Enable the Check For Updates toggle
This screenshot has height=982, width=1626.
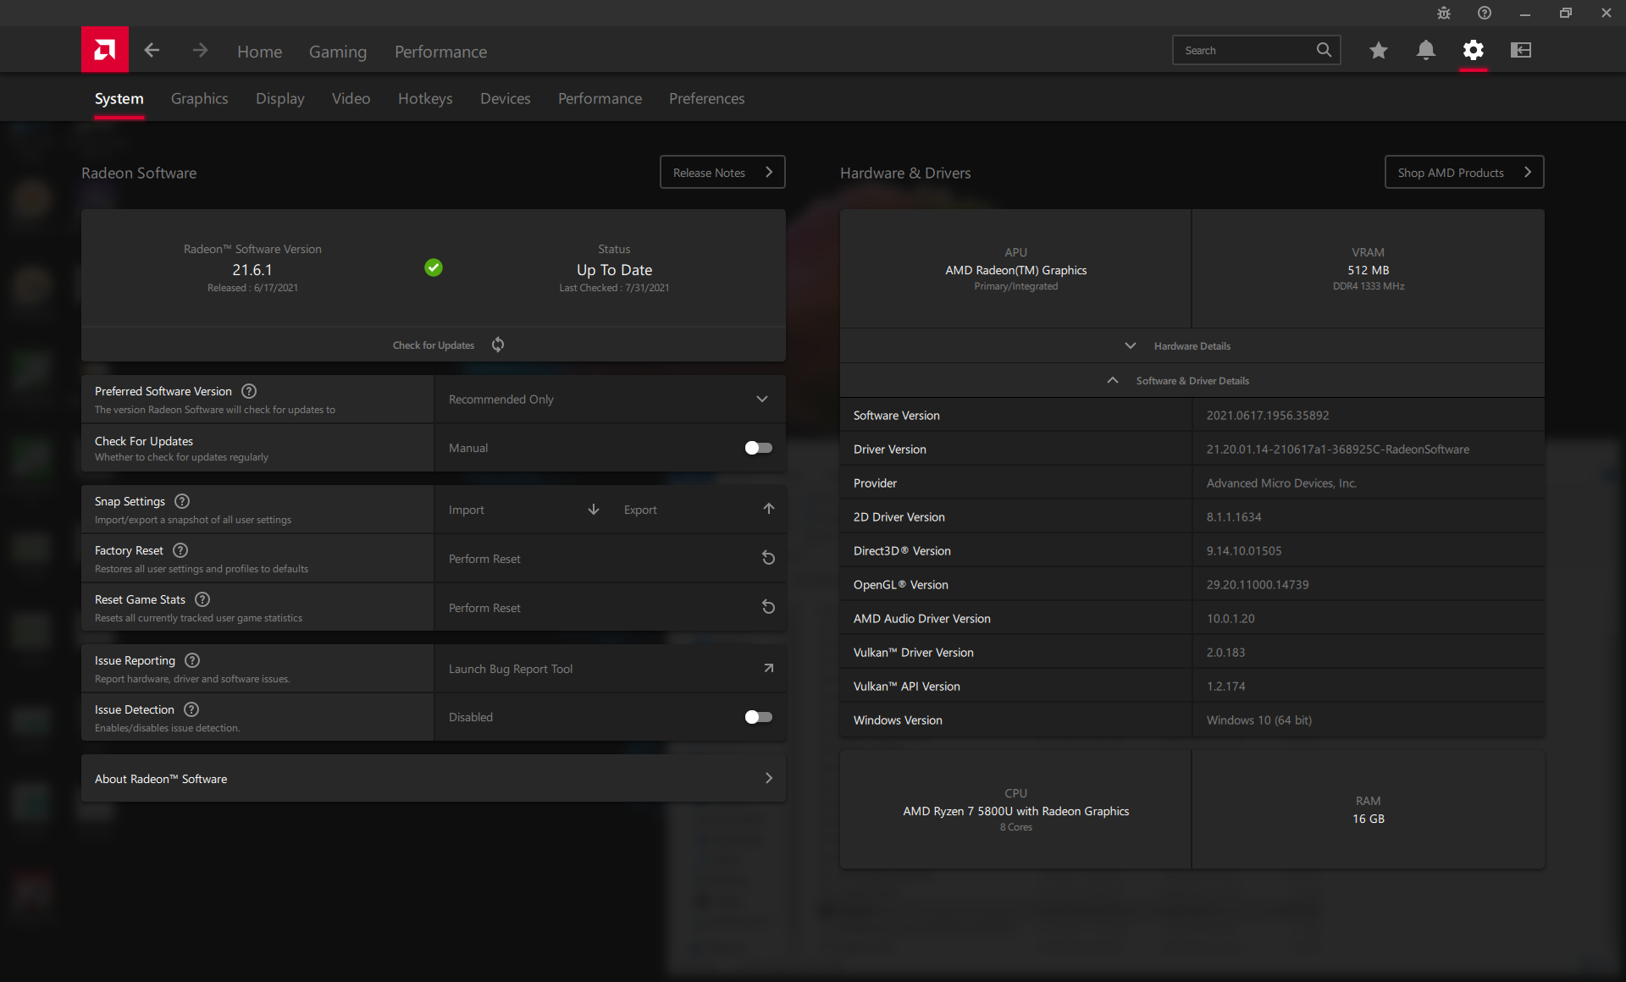[758, 448]
